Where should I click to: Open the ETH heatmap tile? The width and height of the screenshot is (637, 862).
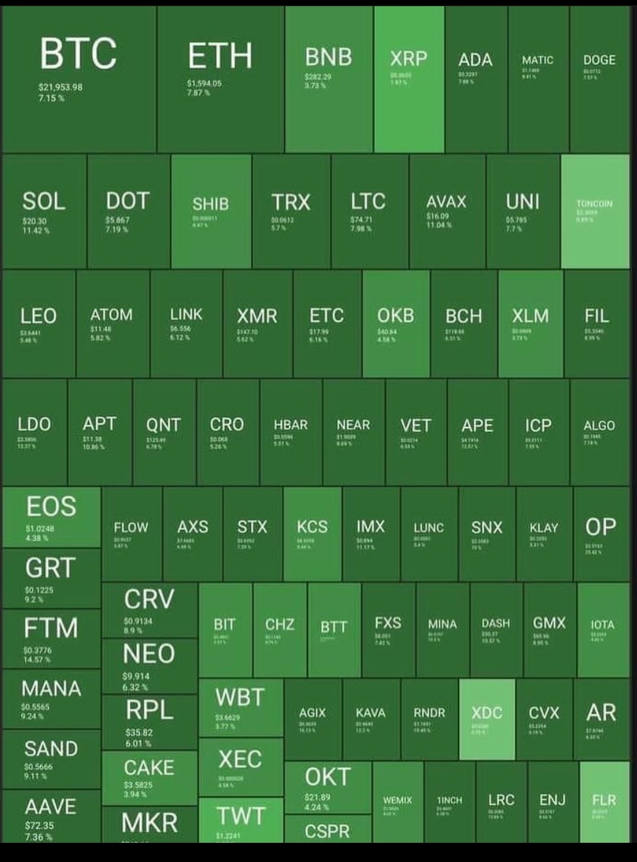[221, 79]
